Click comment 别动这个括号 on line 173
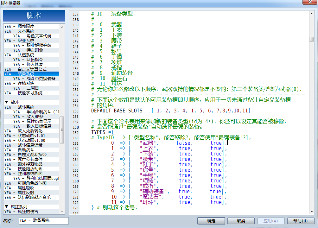Image resolution: width=318 pixels, height=228 pixels. pos(118,207)
